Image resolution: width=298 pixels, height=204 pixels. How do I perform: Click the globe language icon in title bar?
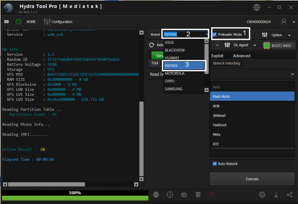[257, 7]
